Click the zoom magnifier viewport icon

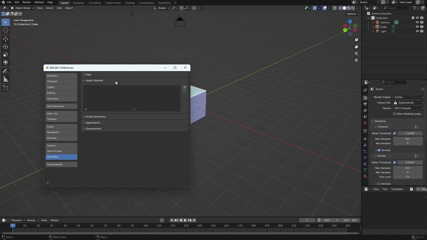click(356, 40)
